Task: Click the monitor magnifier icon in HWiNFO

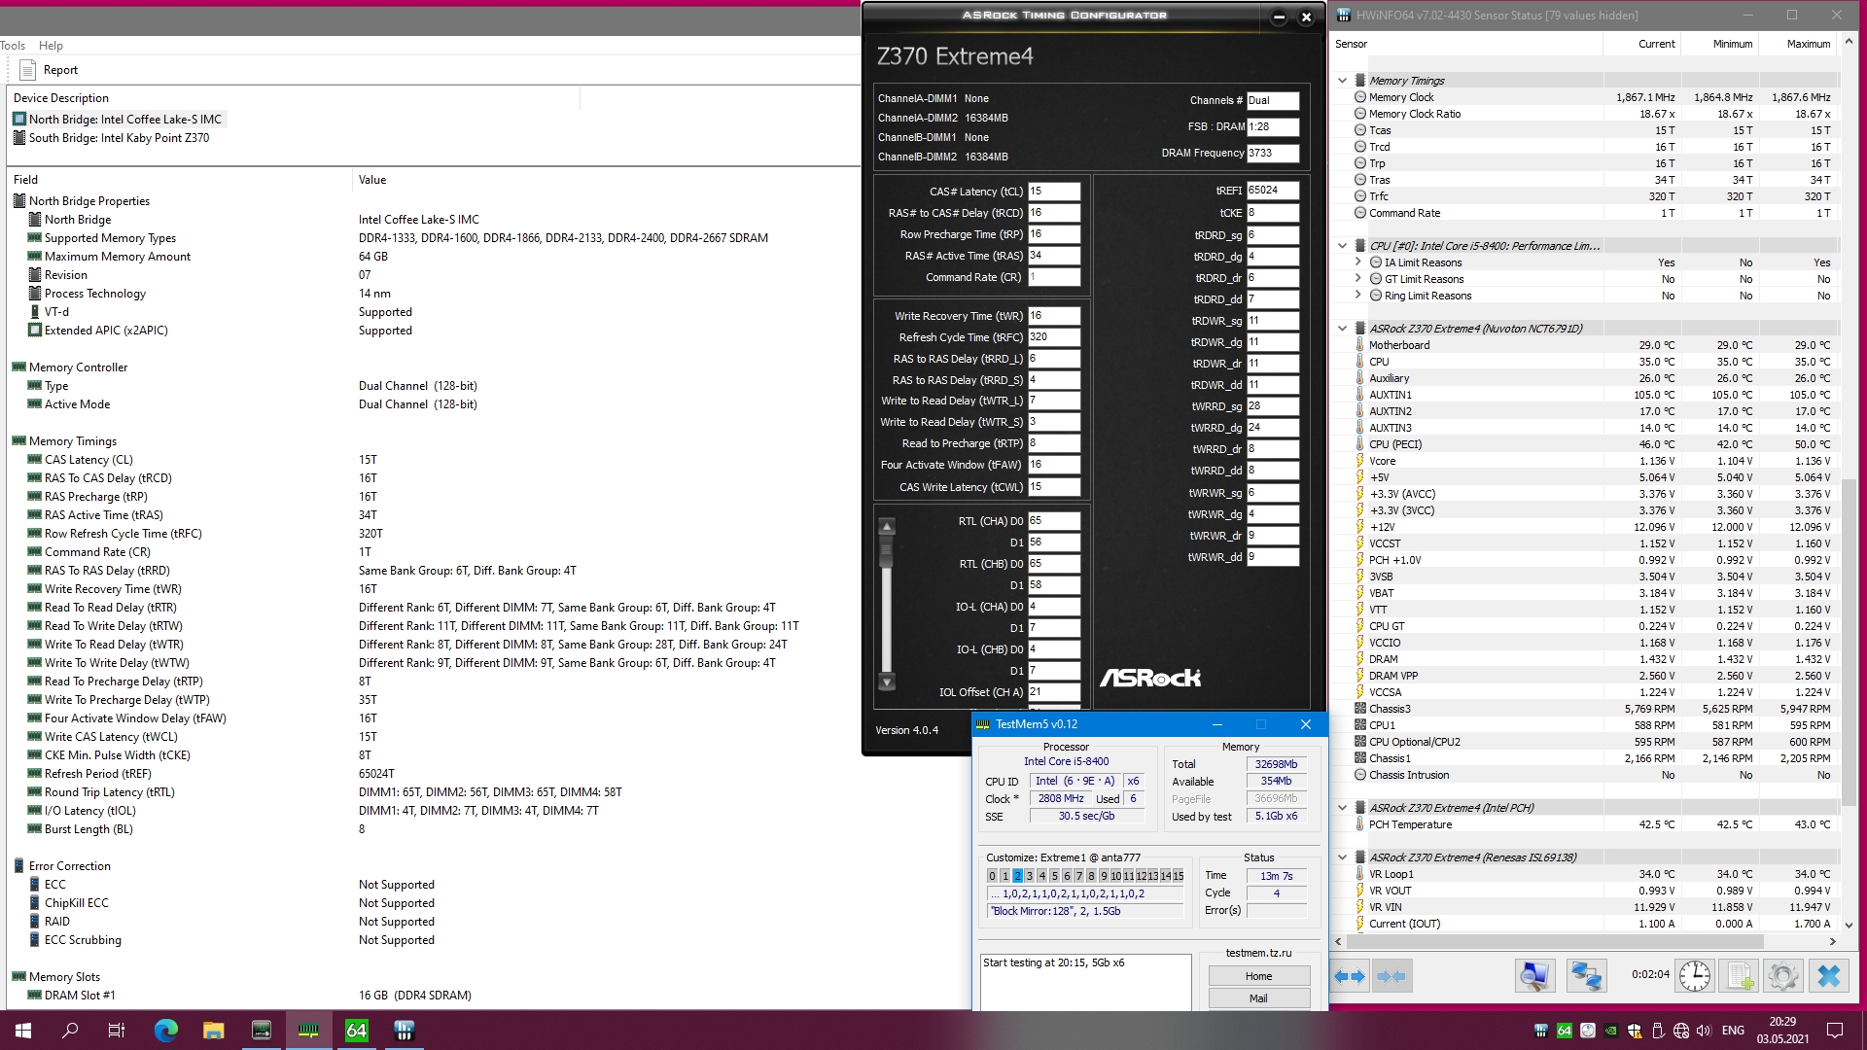Action: pos(1534,976)
